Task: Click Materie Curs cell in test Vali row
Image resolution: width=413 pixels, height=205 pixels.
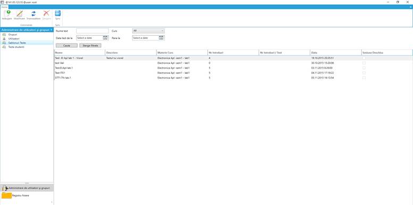Action: click(x=174, y=63)
